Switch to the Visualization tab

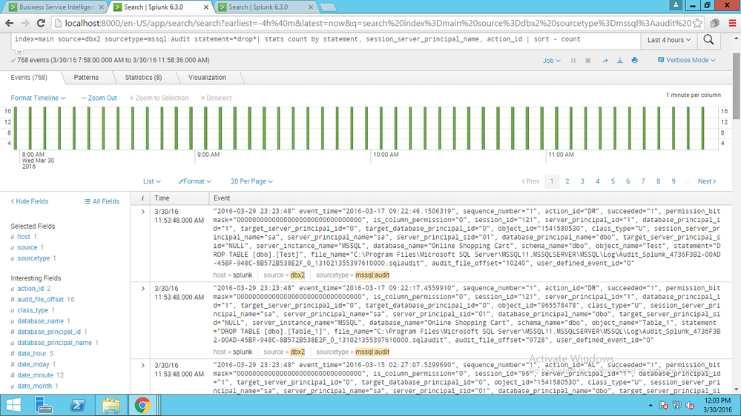click(207, 77)
